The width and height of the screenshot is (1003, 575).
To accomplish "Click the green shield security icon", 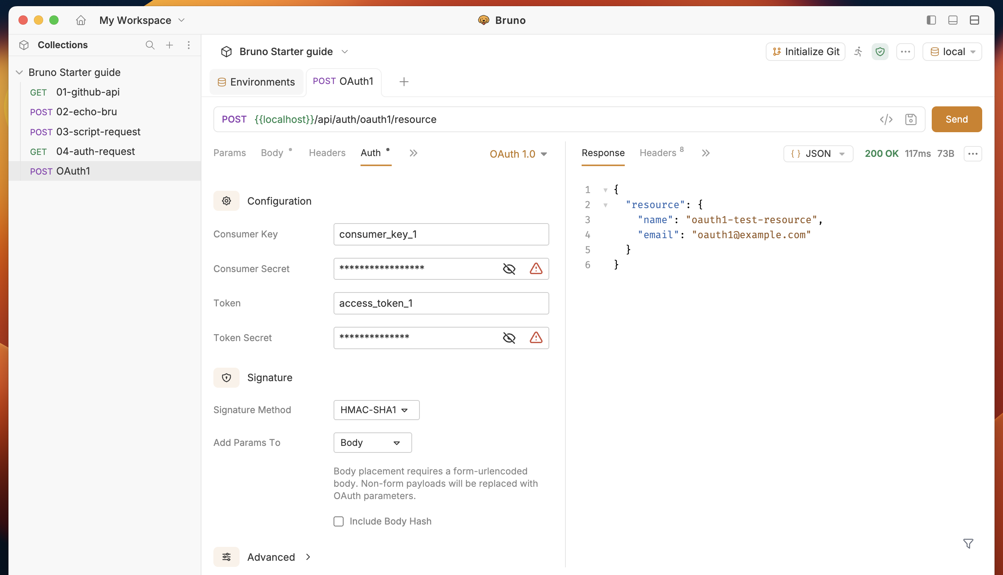I will coord(880,52).
